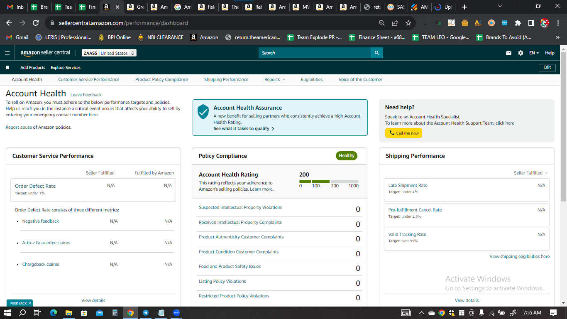Open Learn more about Account Health Rating

pyautogui.click(x=262, y=189)
